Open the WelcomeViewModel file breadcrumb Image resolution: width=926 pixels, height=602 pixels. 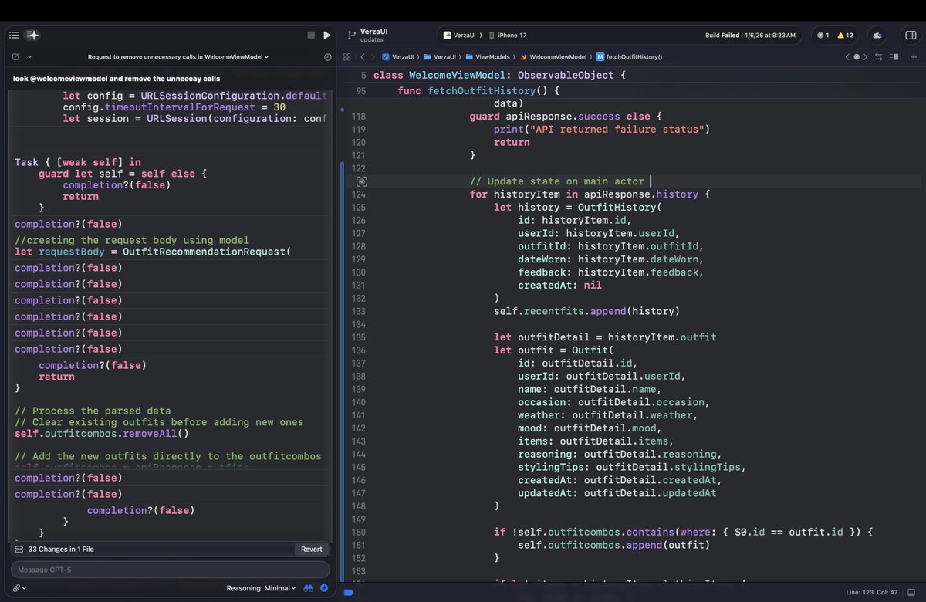pyautogui.click(x=553, y=57)
